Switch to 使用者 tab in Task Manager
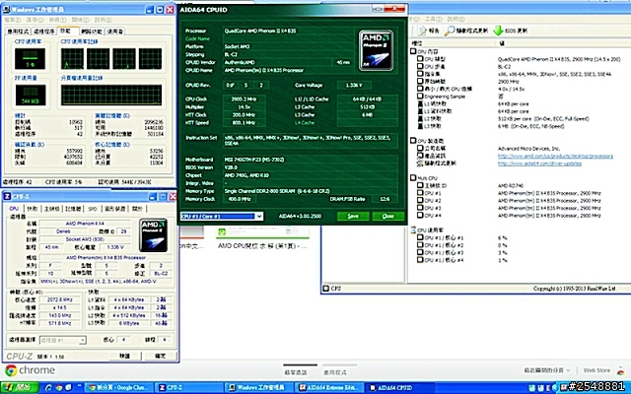631x394 pixels. 115,32
